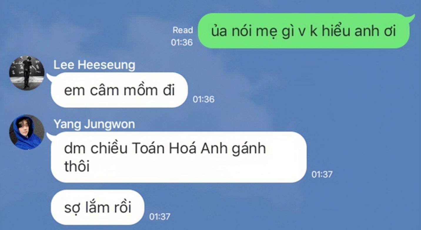Open Yang Jungwon's blue hoodie avatar
The height and width of the screenshot is (230, 421).
27,132
